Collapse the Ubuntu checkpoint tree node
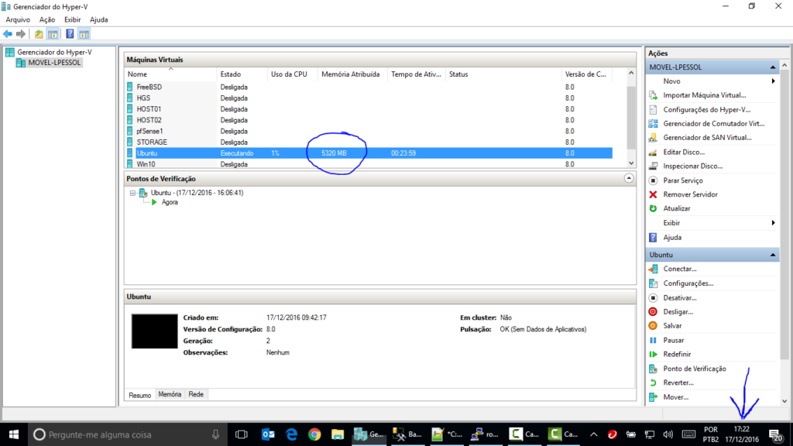This screenshot has height=446, width=793. (132, 193)
